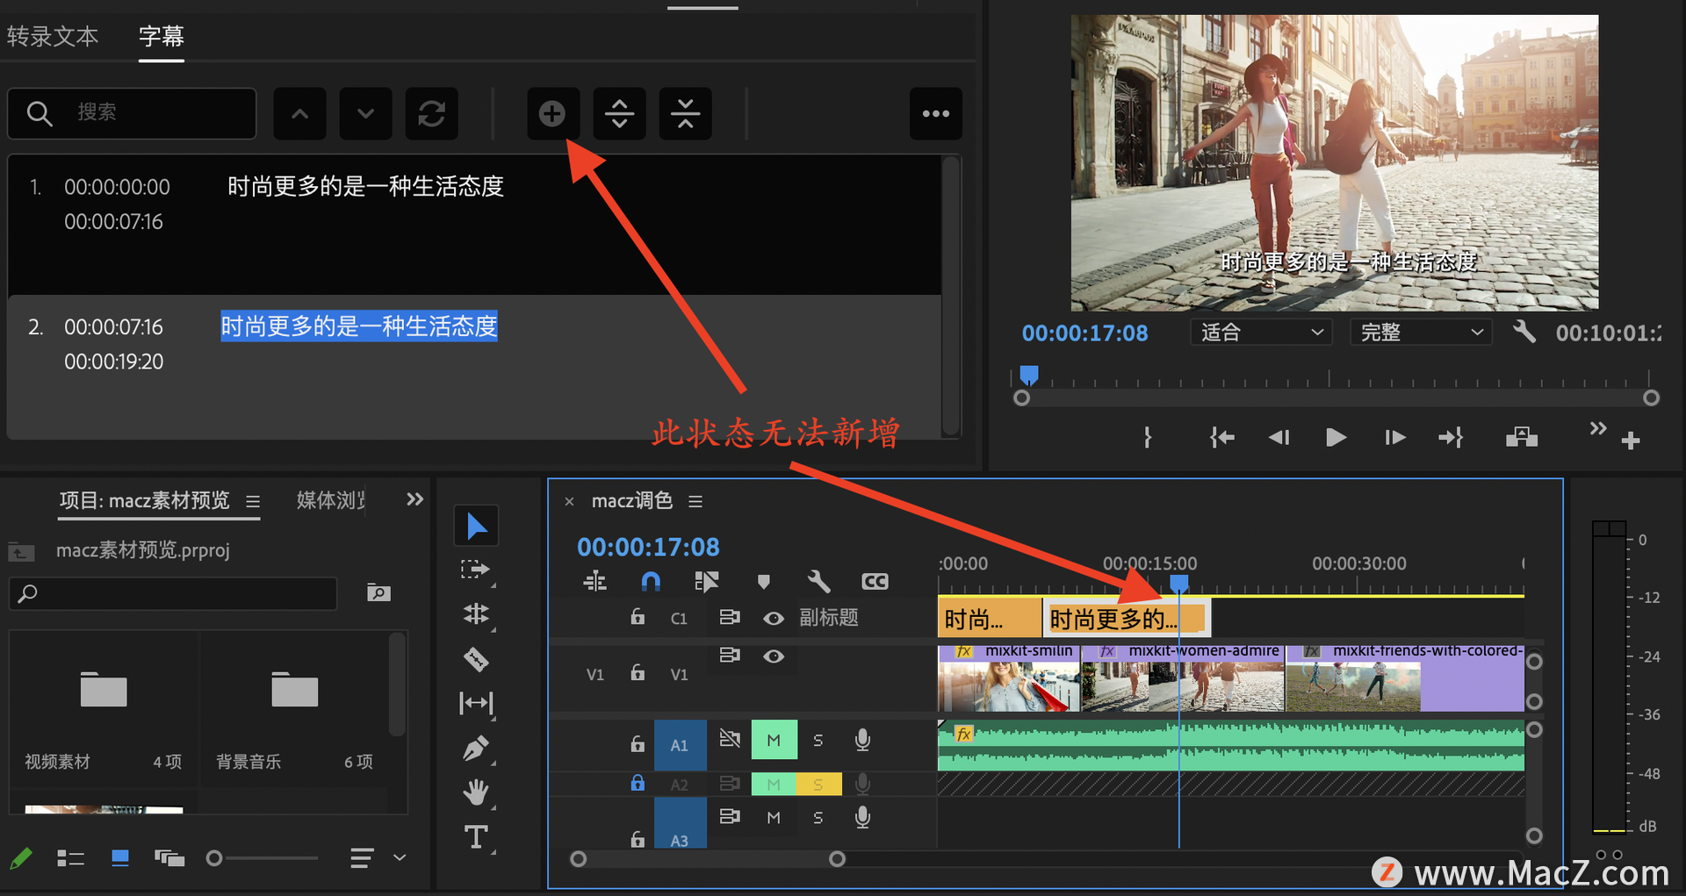Open the zoom level dropdown showing 适合
Image resolution: width=1686 pixels, height=896 pixels.
pyautogui.click(x=1261, y=332)
